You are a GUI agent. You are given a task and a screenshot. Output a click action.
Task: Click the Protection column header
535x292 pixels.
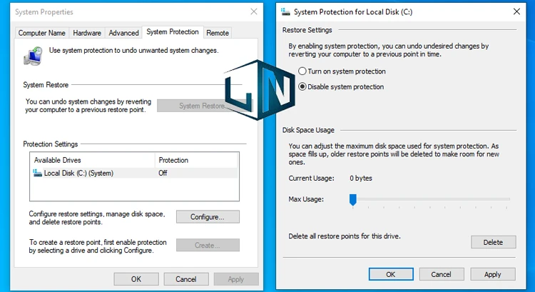point(196,160)
